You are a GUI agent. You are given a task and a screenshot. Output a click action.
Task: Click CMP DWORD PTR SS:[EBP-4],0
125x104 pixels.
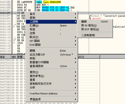coord(54,10)
